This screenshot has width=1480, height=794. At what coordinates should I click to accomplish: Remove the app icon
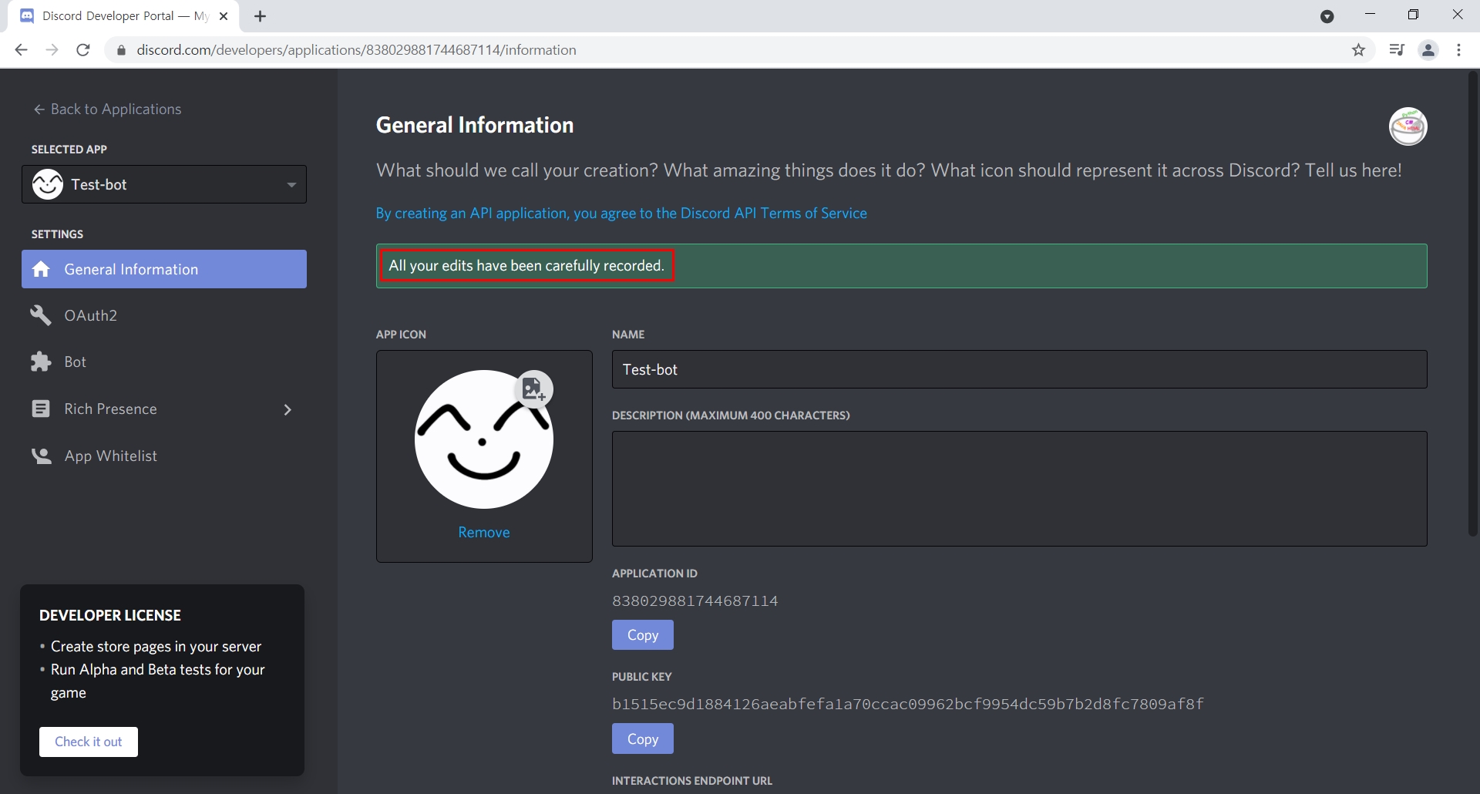(x=484, y=533)
